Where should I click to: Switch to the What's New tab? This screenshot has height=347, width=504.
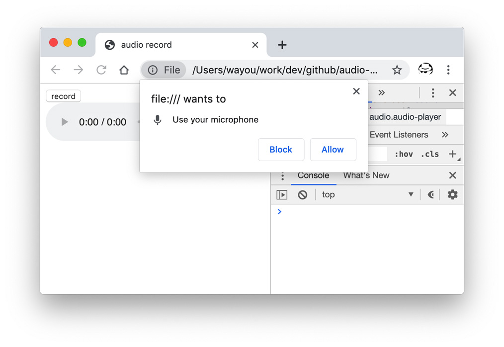coord(366,175)
